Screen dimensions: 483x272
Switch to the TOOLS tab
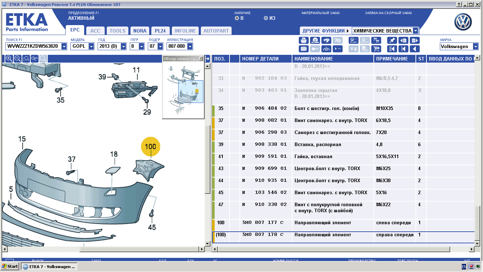point(117,31)
